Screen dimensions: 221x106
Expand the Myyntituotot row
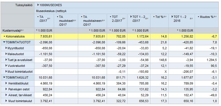tap(6, 48)
